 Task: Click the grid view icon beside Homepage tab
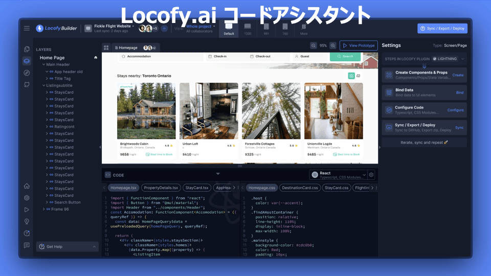(106, 48)
